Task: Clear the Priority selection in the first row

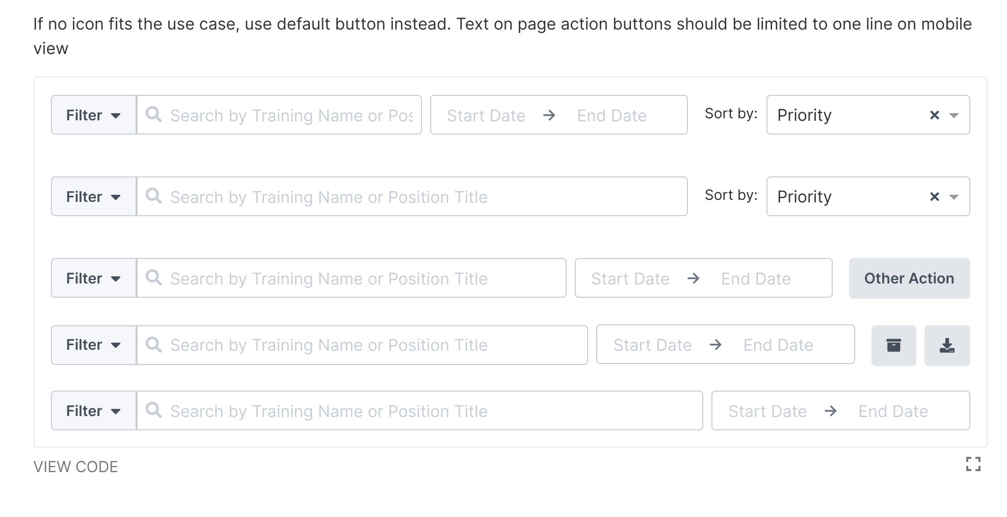Action: (934, 115)
